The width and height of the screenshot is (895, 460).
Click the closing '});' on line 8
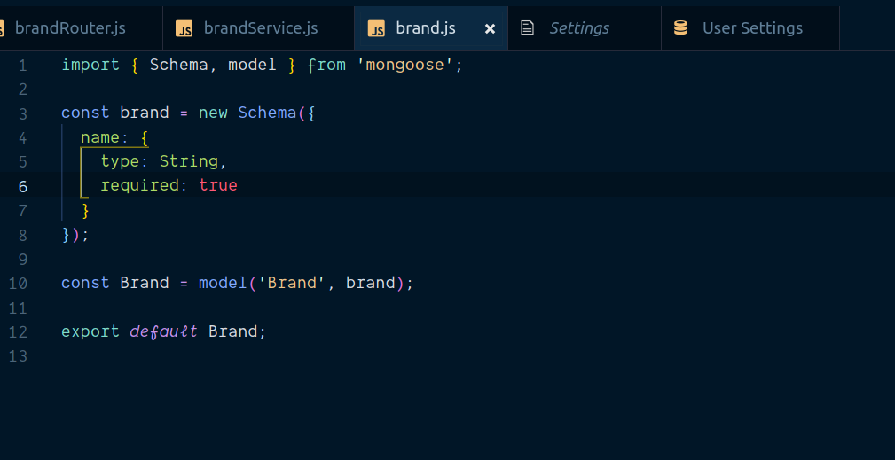click(x=75, y=235)
